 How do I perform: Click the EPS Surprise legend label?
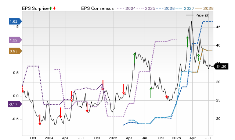pos(35,8)
